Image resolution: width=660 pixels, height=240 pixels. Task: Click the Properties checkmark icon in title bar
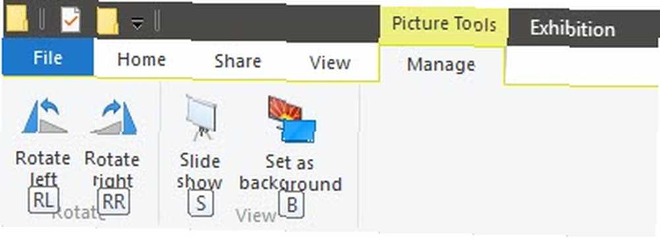click(71, 20)
